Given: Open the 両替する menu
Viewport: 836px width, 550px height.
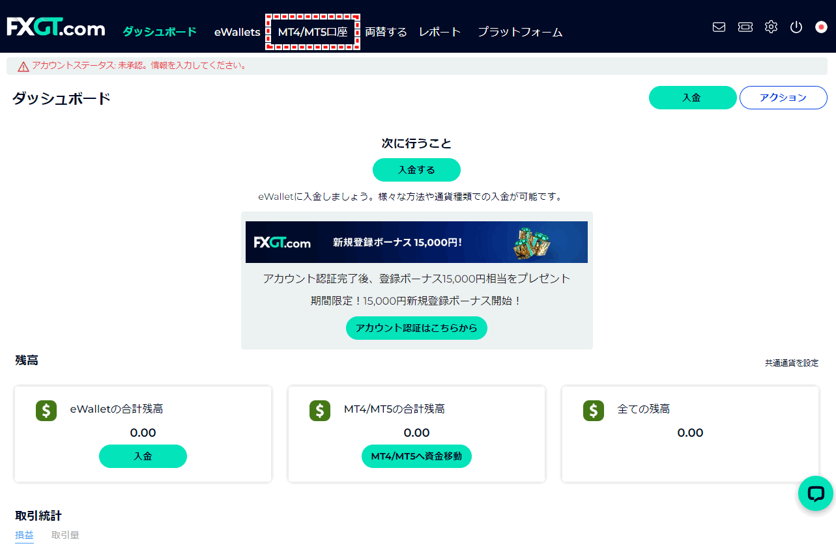Looking at the screenshot, I should coord(386,32).
